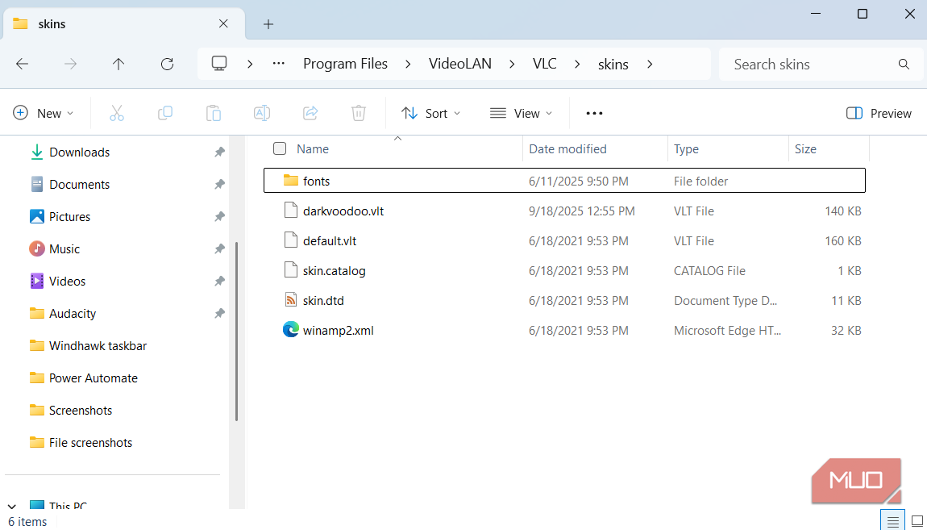Switch to large thumbnails view in status bar

(x=917, y=521)
